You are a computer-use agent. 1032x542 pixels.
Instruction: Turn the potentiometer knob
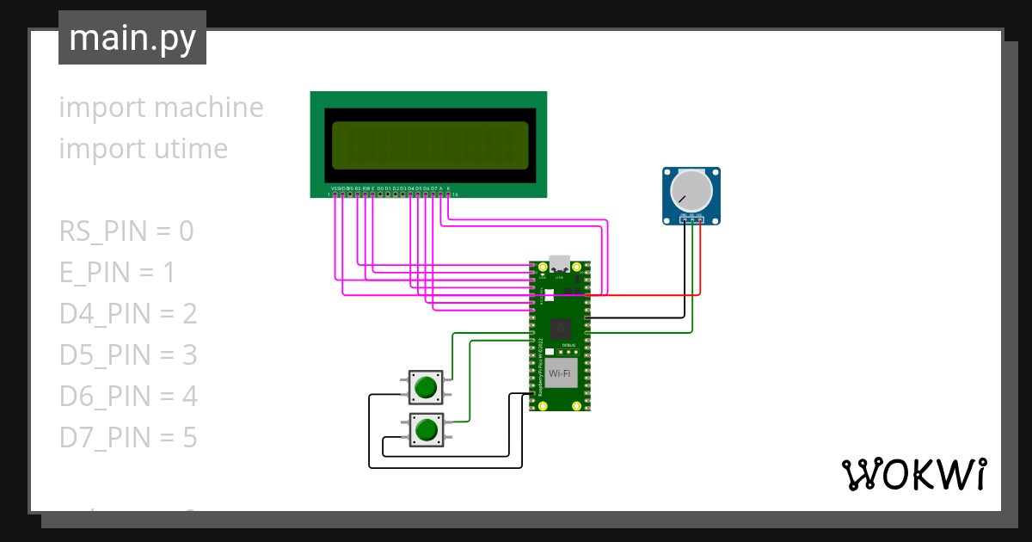pyautogui.click(x=692, y=191)
